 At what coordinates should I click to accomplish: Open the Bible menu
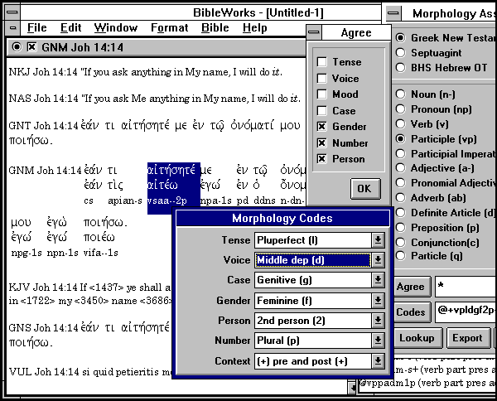pyautogui.click(x=215, y=28)
